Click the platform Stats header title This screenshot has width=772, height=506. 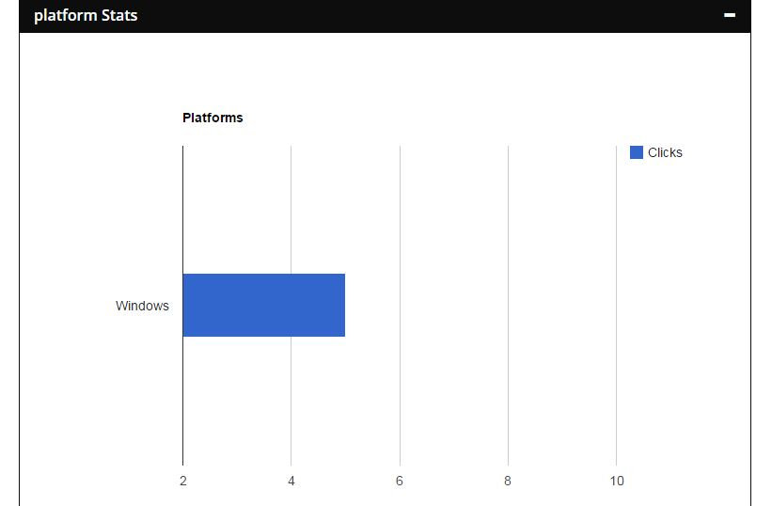[x=86, y=15]
